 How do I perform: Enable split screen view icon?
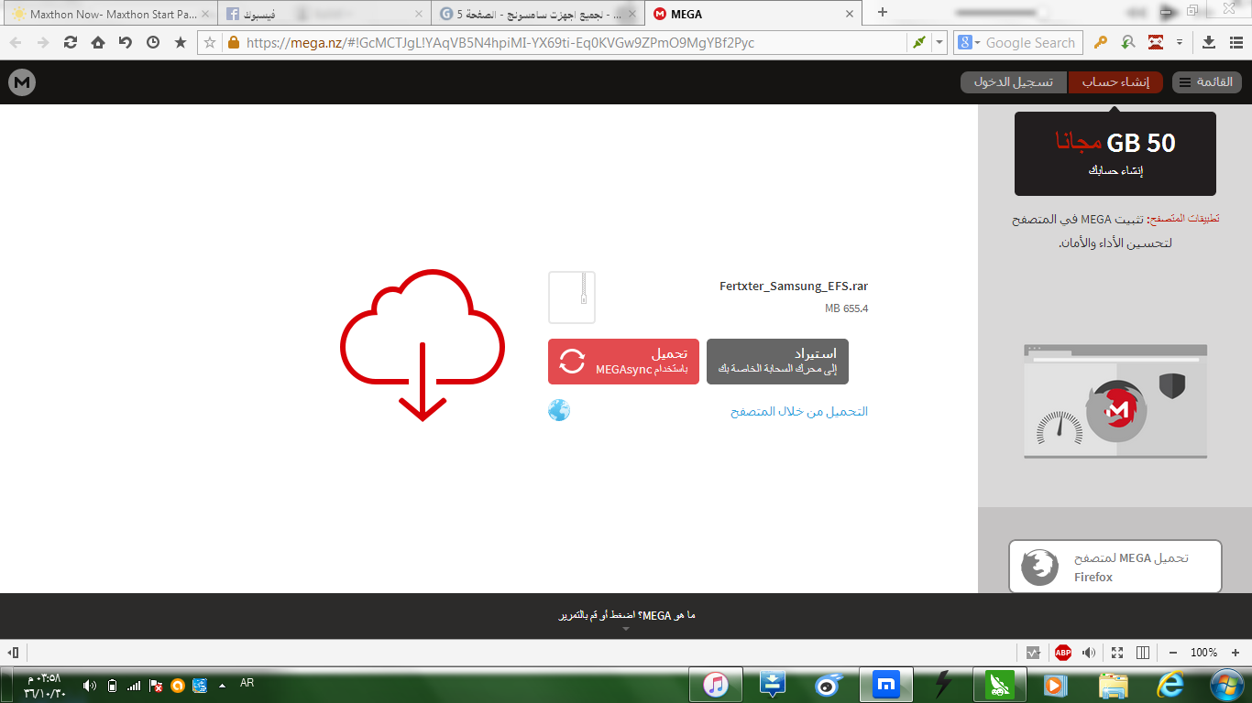point(1143,653)
